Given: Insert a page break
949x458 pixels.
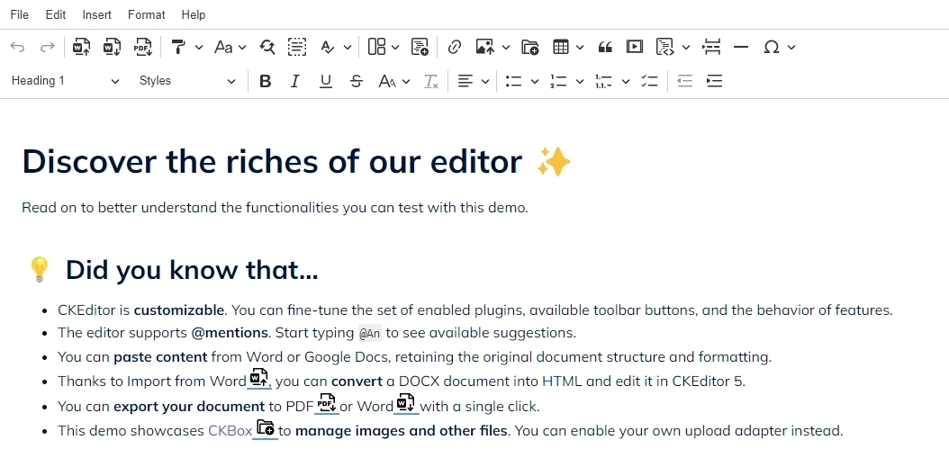Looking at the screenshot, I should click(711, 47).
